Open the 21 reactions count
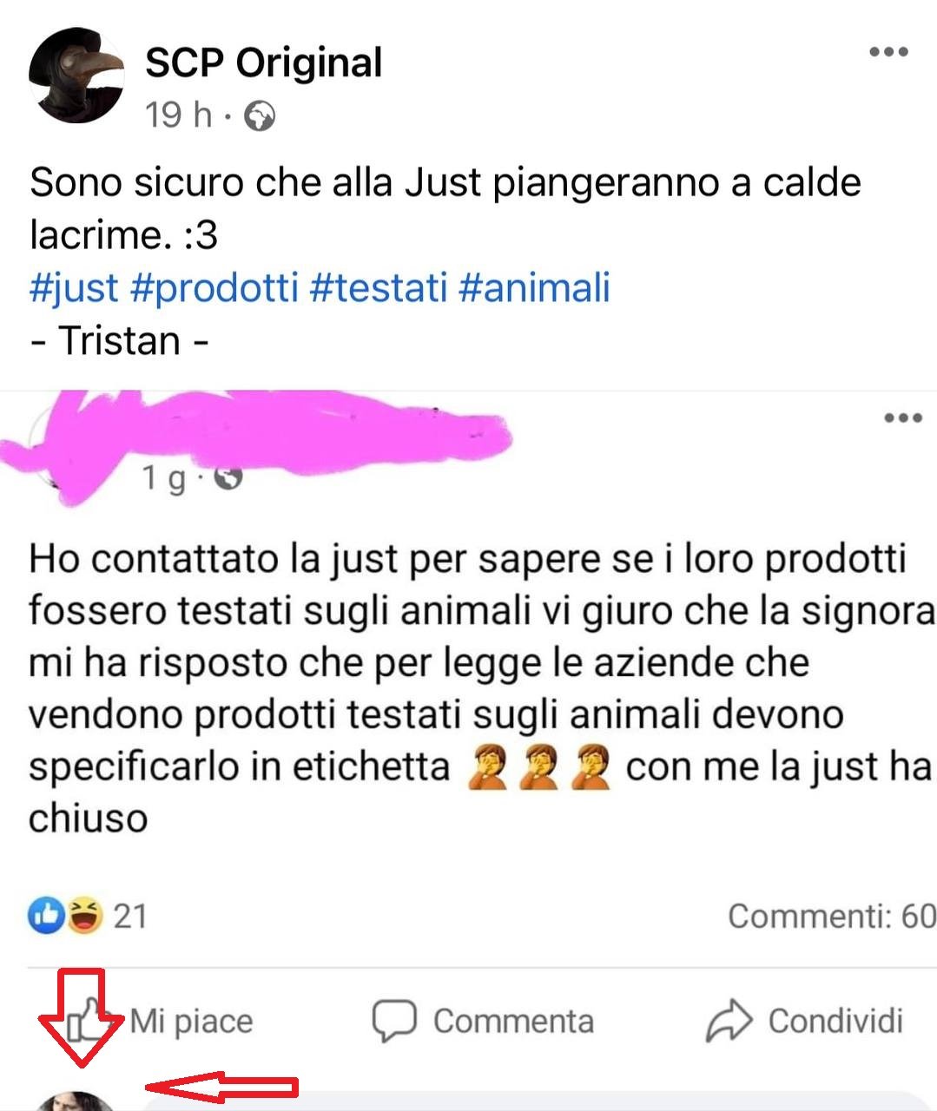 tap(129, 916)
